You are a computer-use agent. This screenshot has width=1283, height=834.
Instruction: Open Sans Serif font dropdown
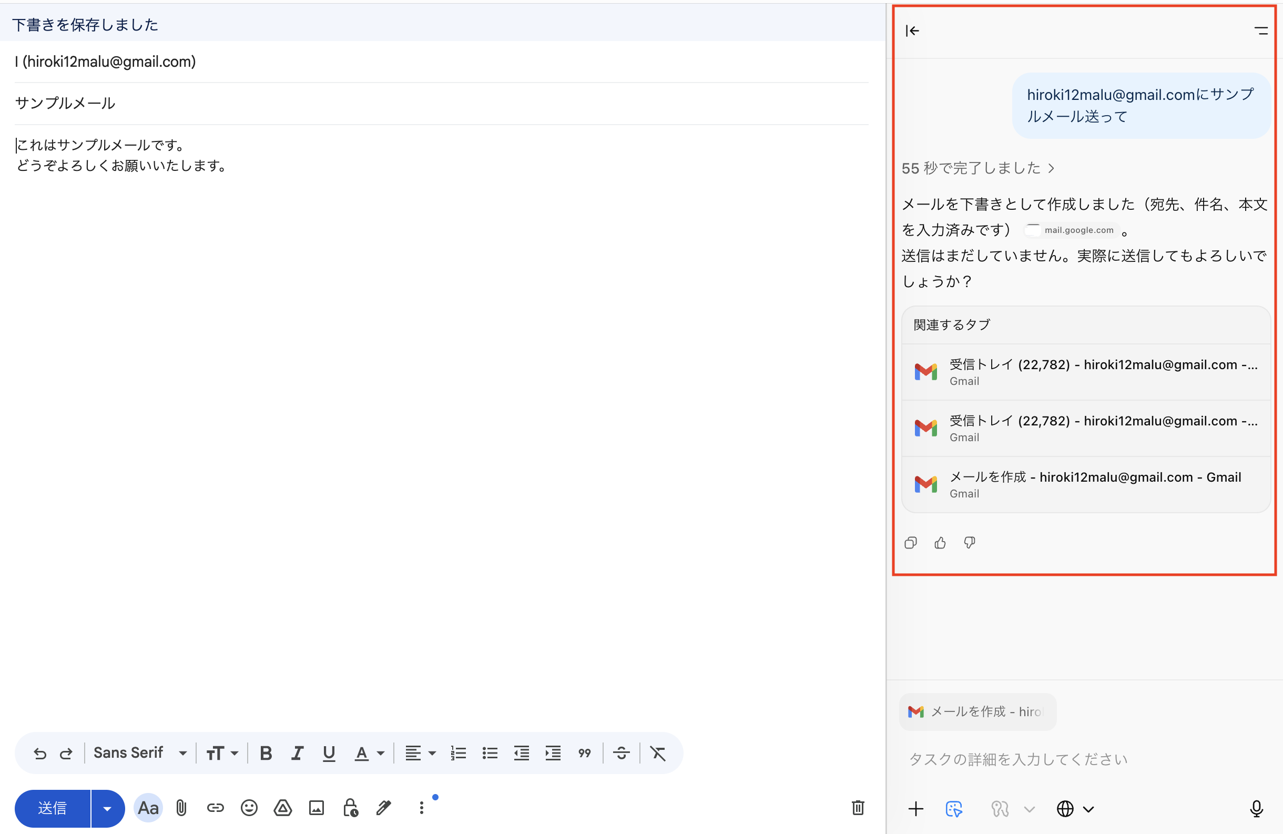pos(140,753)
